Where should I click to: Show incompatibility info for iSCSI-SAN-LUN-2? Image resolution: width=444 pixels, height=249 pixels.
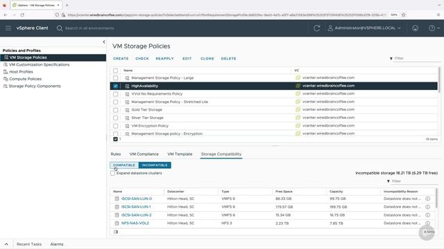point(427,215)
